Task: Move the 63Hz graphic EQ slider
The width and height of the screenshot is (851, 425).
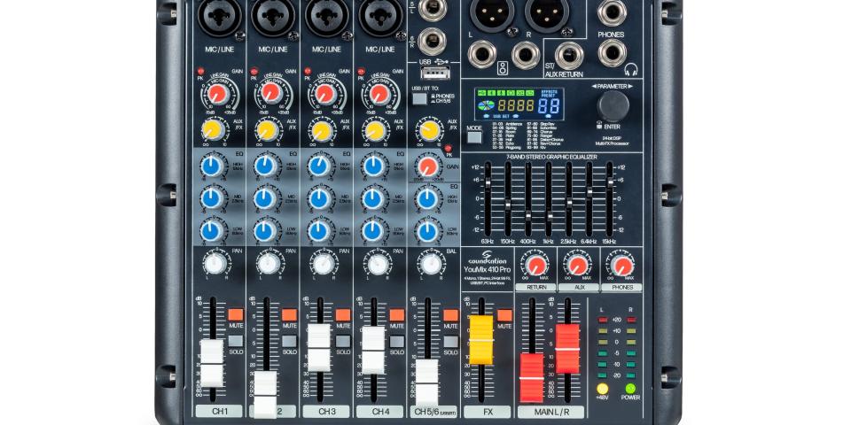Action: 488,184
